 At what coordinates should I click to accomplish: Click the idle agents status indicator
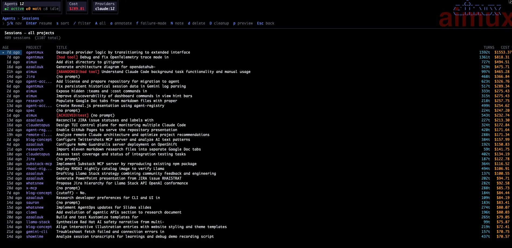tap(51, 9)
